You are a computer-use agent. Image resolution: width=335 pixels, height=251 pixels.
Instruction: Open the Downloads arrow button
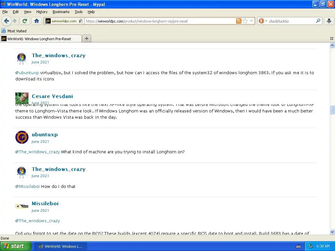(x=329, y=21)
